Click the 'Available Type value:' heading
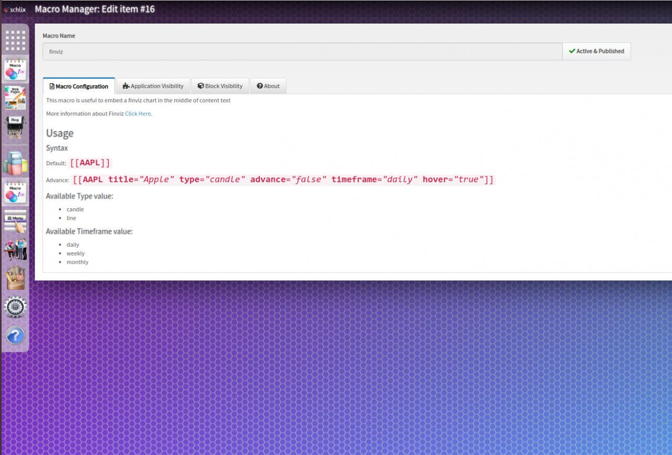 coord(80,196)
